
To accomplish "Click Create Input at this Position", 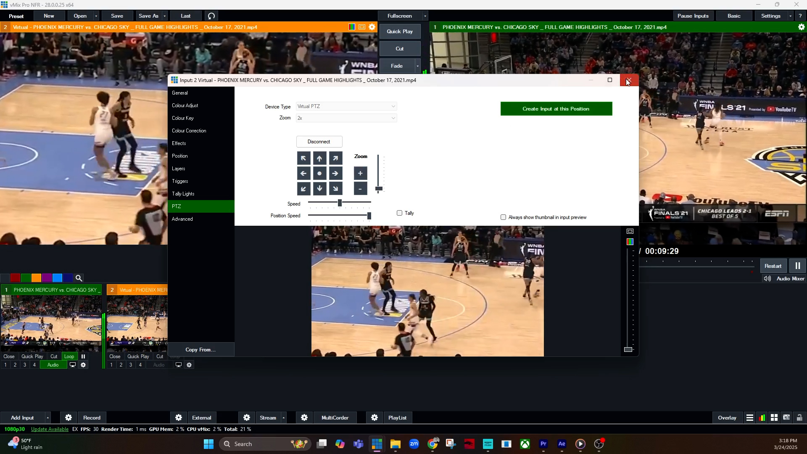I will 556,109.
